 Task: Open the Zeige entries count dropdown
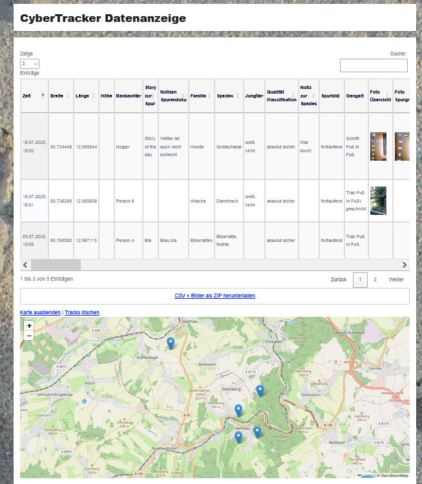30,64
